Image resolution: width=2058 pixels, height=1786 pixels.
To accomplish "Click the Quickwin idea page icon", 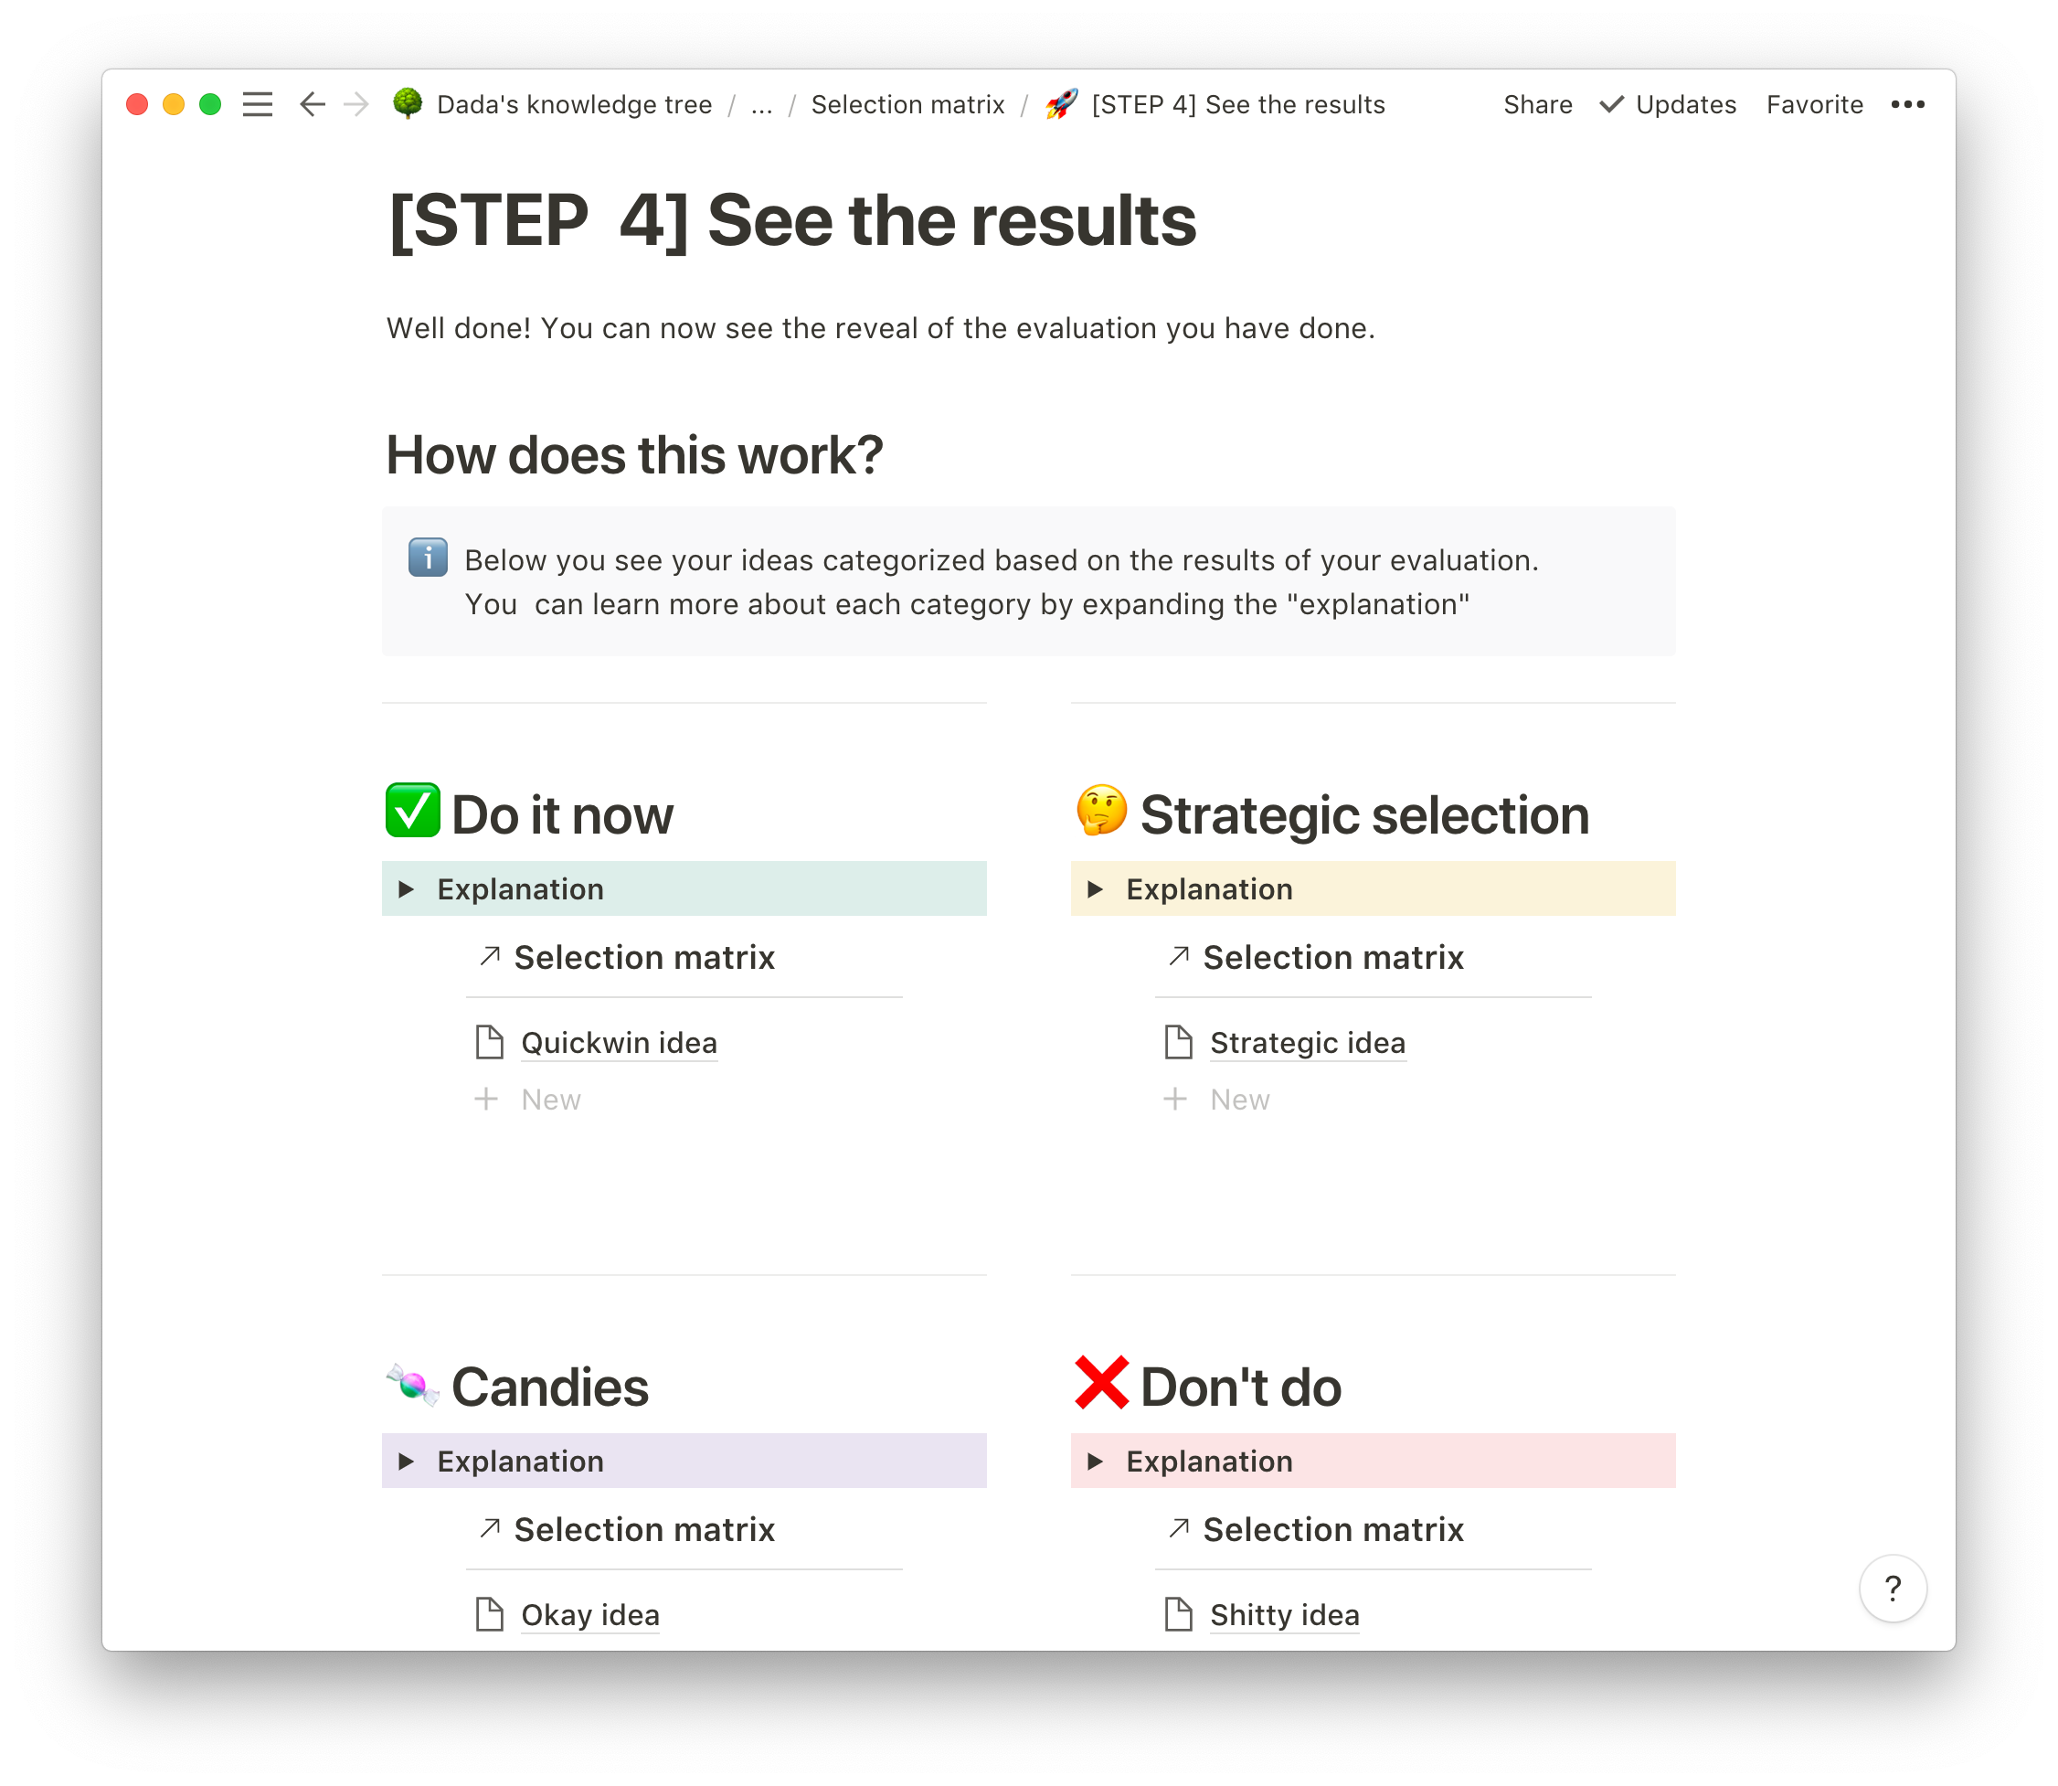I will (489, 1043).
